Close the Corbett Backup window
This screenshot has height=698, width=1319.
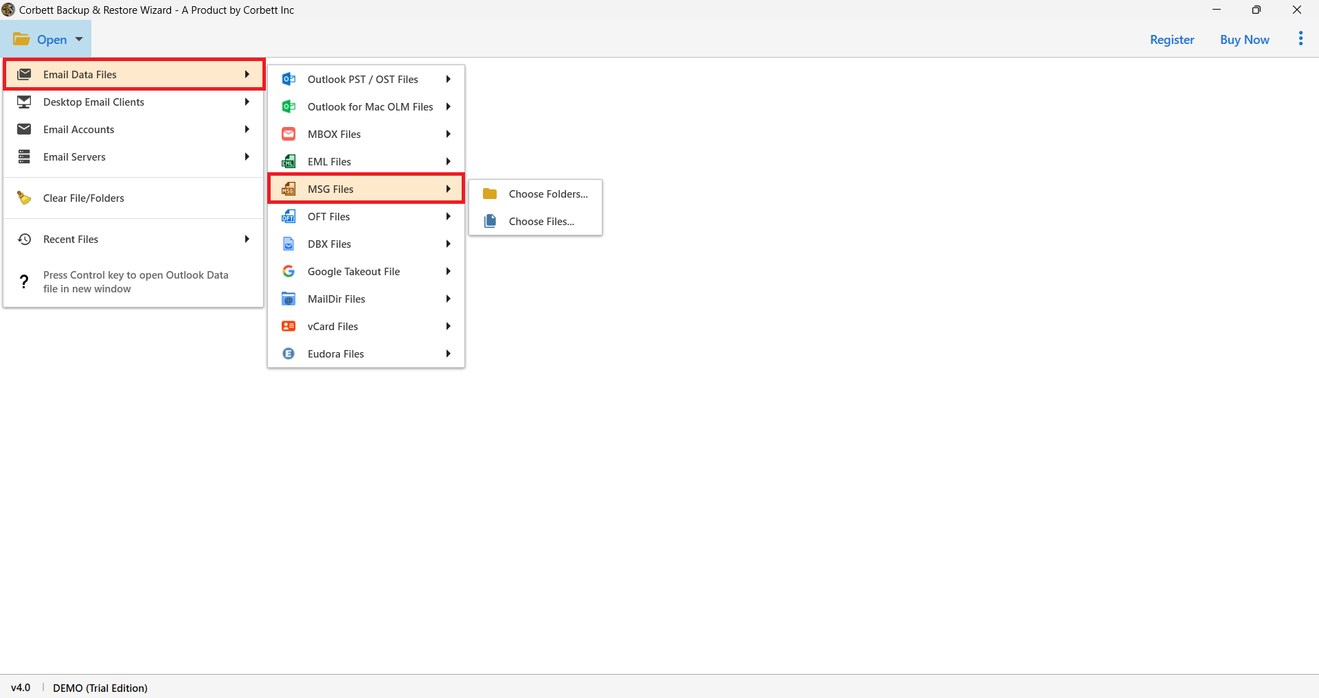(1297, 10)
